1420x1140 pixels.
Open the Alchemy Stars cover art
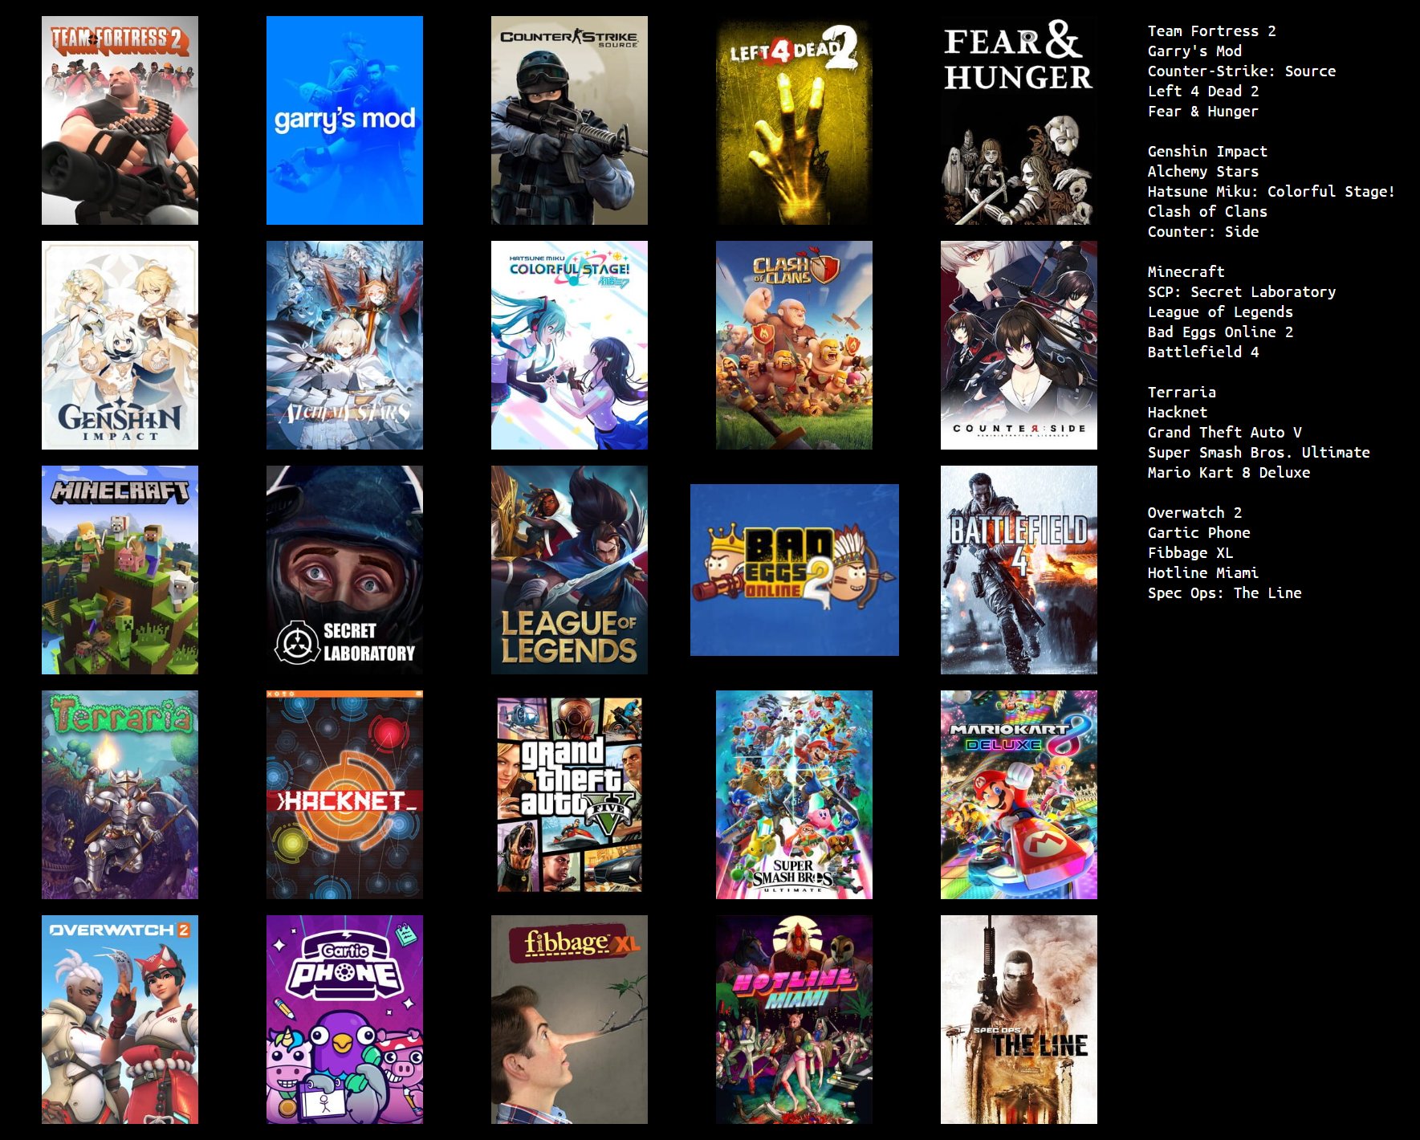pos(344,345)
